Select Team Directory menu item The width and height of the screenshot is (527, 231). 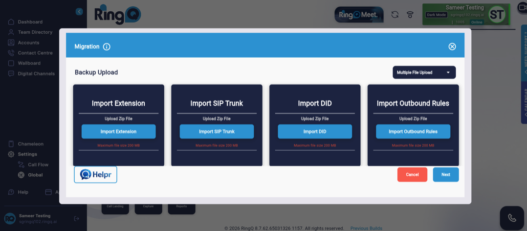tap(35, 32)
